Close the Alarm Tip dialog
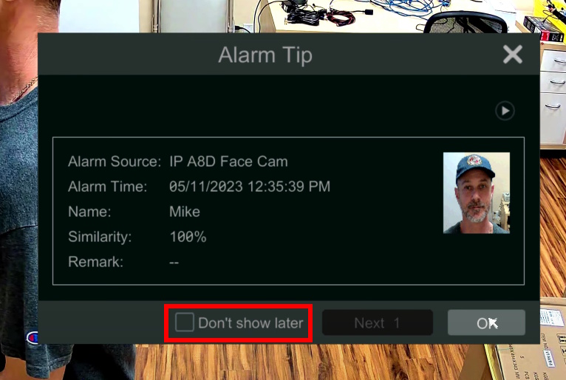Screen dimensions: 566x380 tap(513, 55)
